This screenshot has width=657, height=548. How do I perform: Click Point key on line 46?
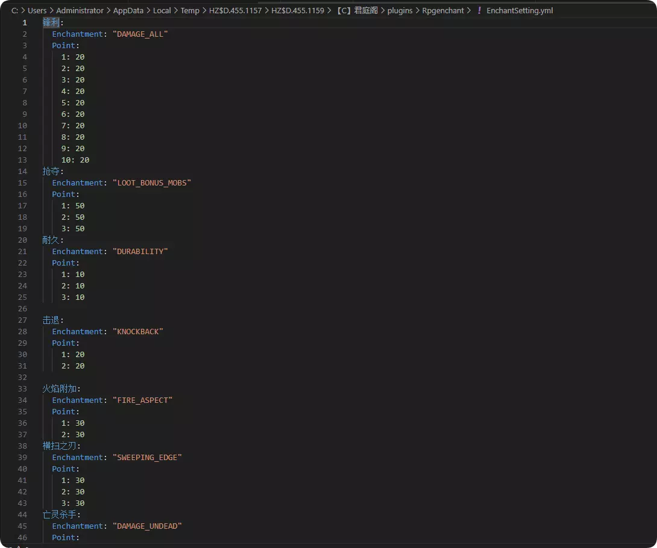coord(64,538)
